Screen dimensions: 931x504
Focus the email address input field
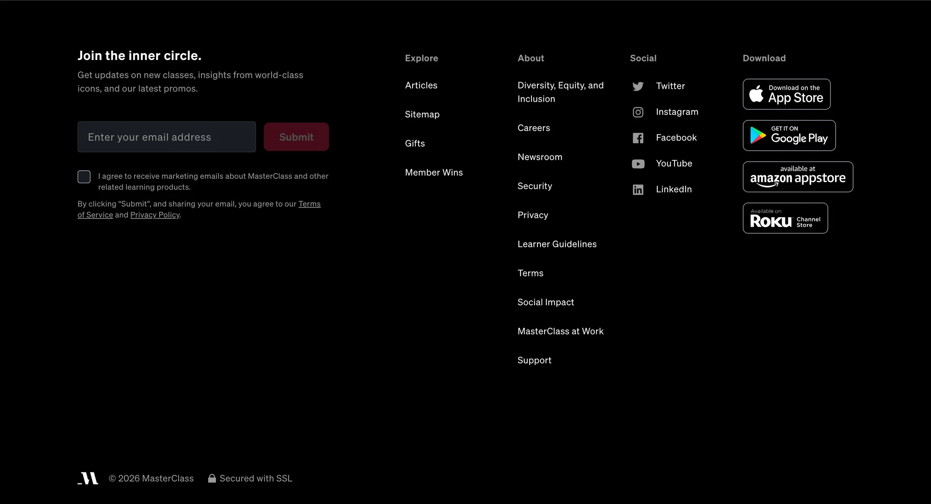tap(167, 137)
